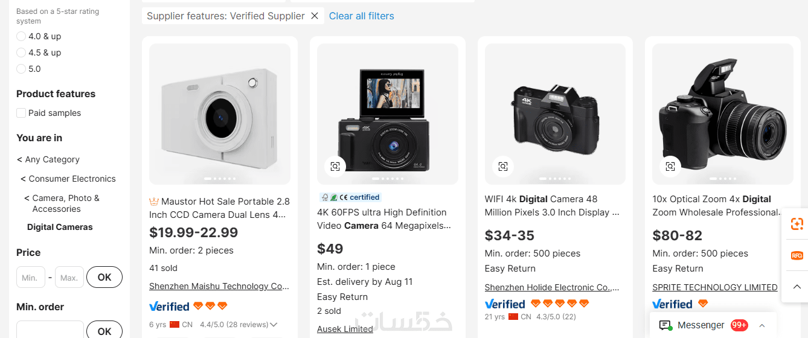Click the image carousel dots on Maustor camera
Viewport: 808px width, 338px height.
(x=220, y=179)
